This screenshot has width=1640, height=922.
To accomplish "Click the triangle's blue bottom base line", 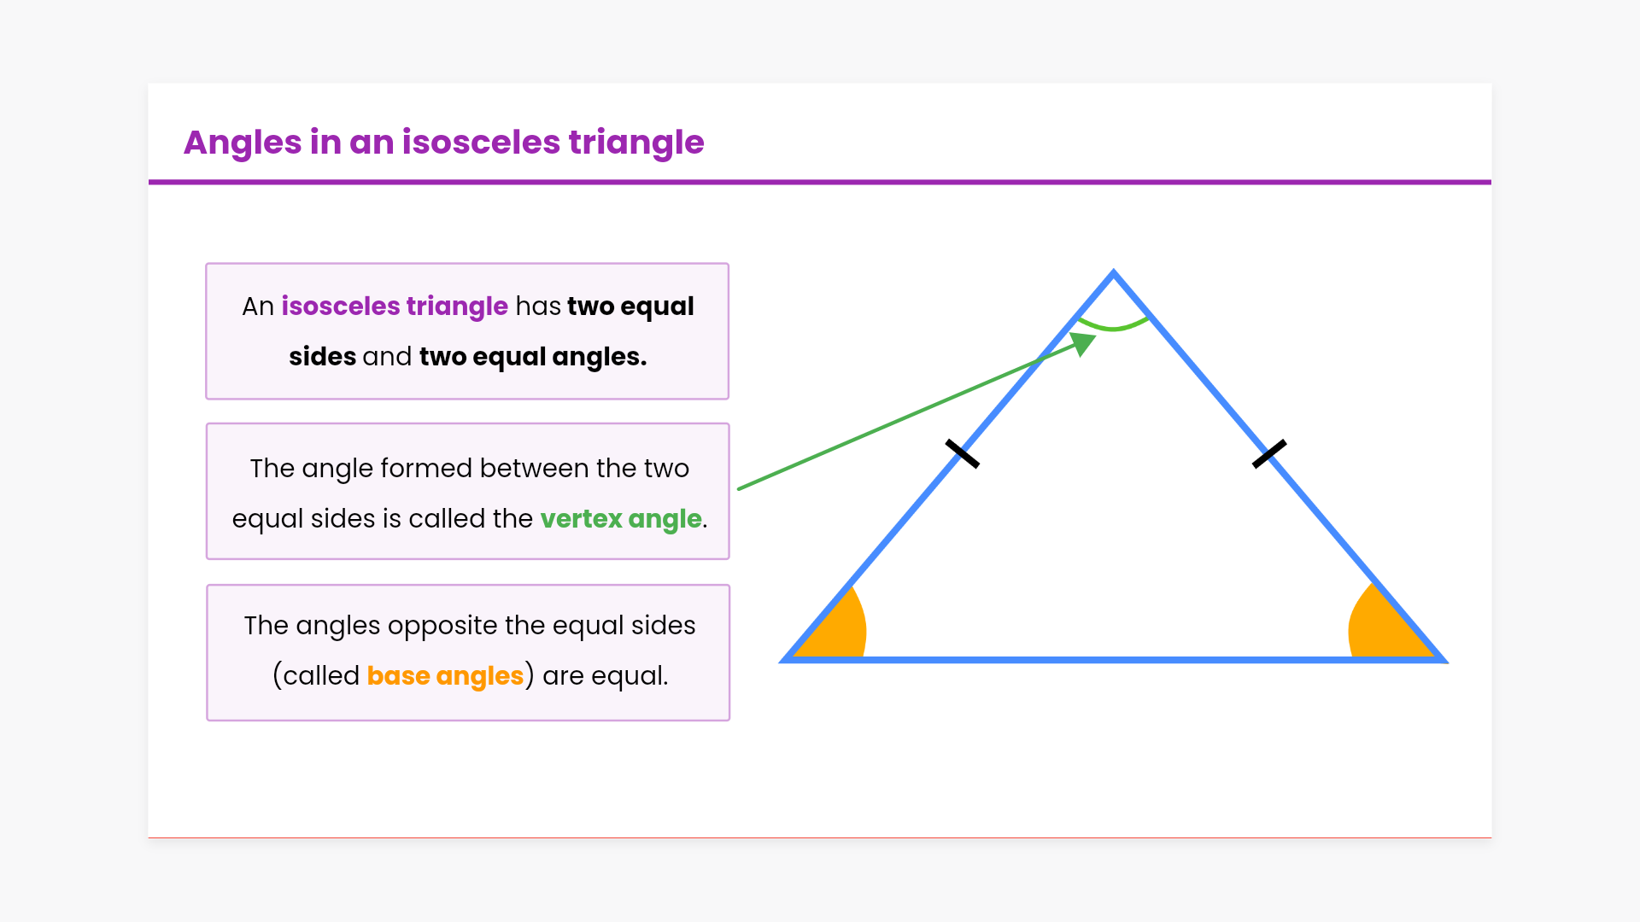I will (1110, 660).
